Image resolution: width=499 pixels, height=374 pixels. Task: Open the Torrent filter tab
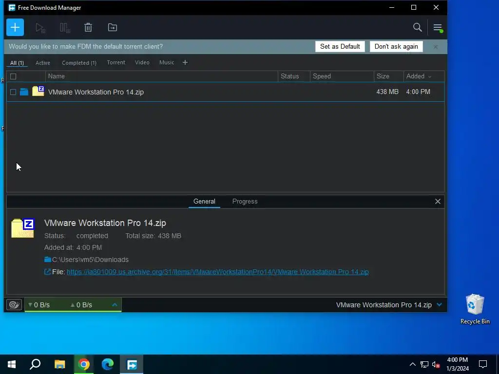click(x=116, y=62)
